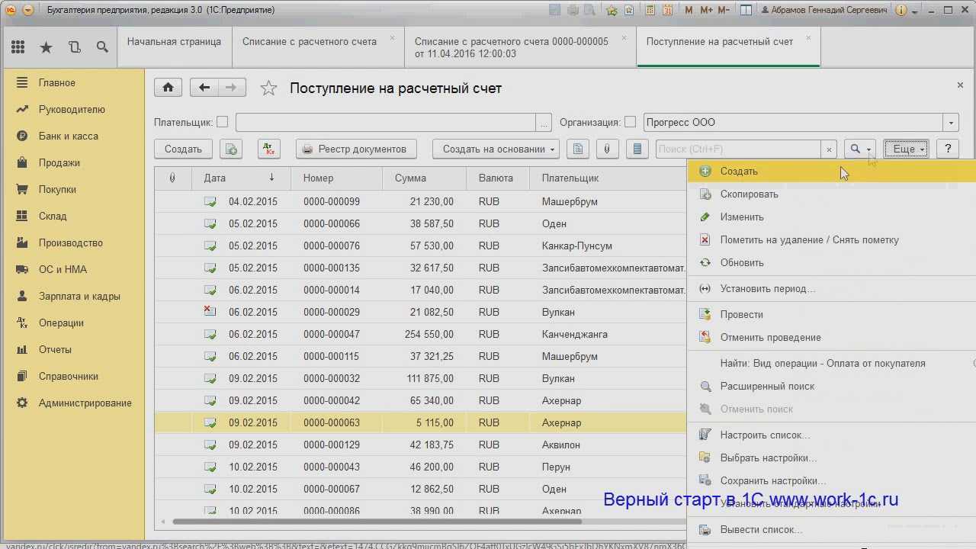
Task: Enable the Организация filter checkbox
Action: tap(630, 122)
